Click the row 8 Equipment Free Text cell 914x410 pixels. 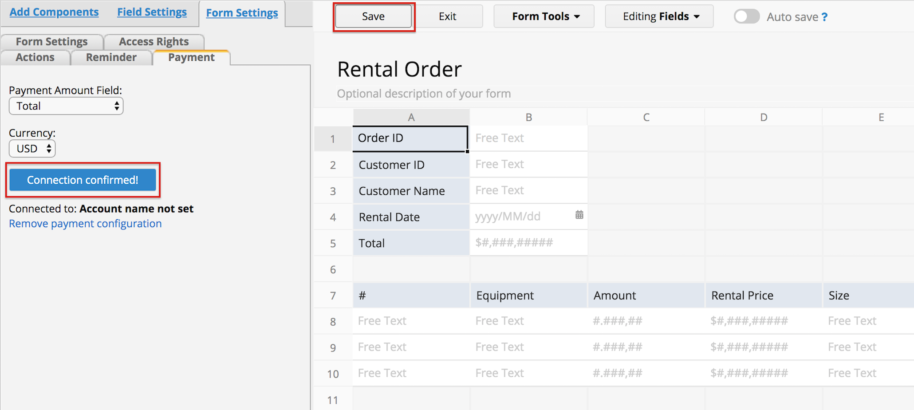click(x=528, y=321)
